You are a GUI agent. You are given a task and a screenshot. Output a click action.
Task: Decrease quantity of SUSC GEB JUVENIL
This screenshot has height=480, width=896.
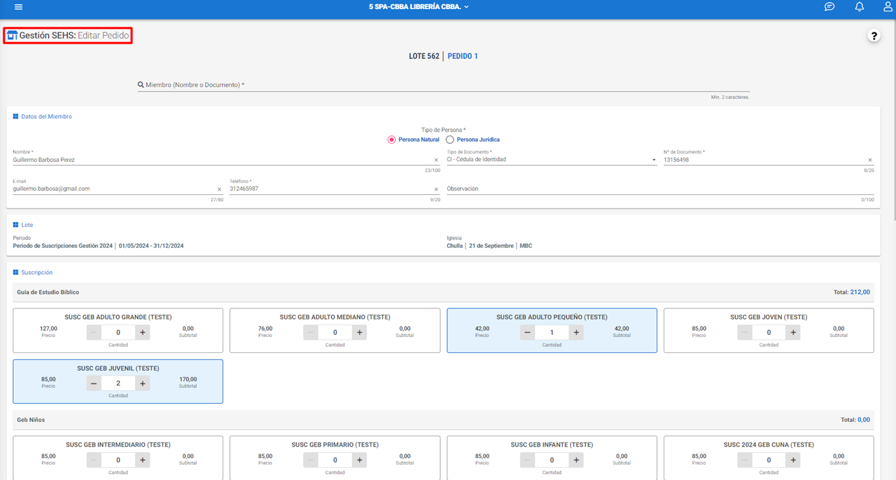[x=94, y=383]
